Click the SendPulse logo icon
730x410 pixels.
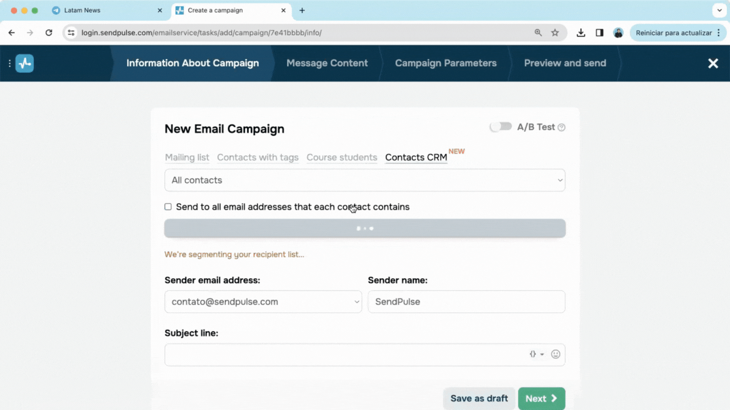pyautogui.click(x=25, y=63)
